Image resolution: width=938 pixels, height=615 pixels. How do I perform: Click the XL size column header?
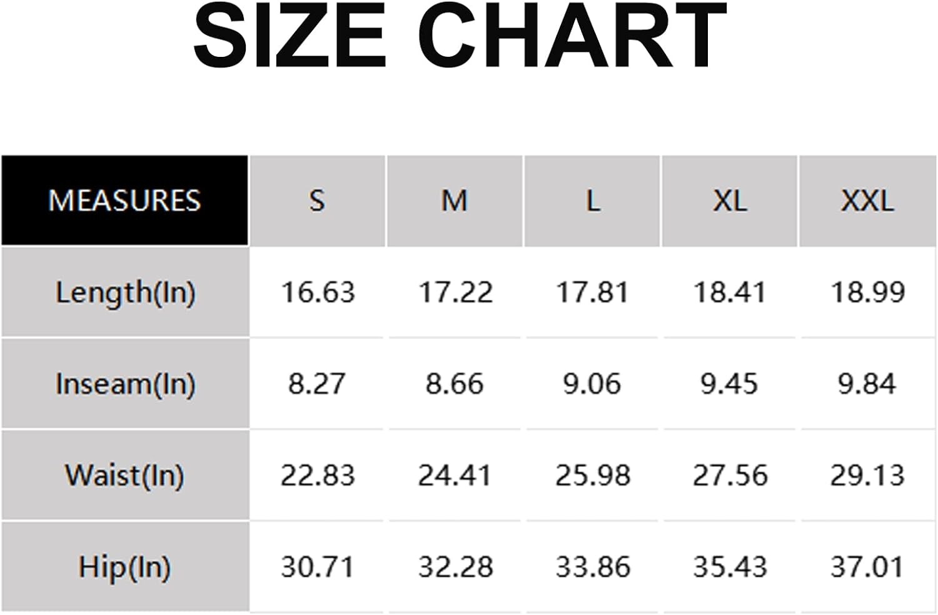(730, 201)
